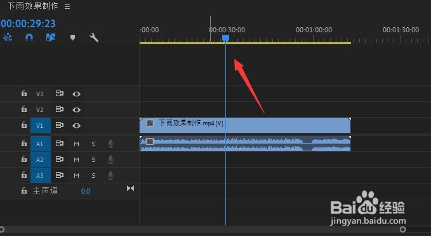Toggle the lock on track A3
Image resolution: width=431 pixels, height=236 pixels.
[24, 175]
